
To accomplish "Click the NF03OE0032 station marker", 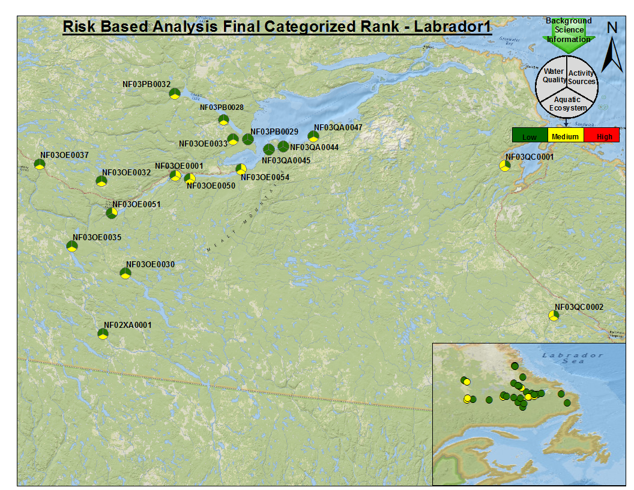I will pos(101,181).
